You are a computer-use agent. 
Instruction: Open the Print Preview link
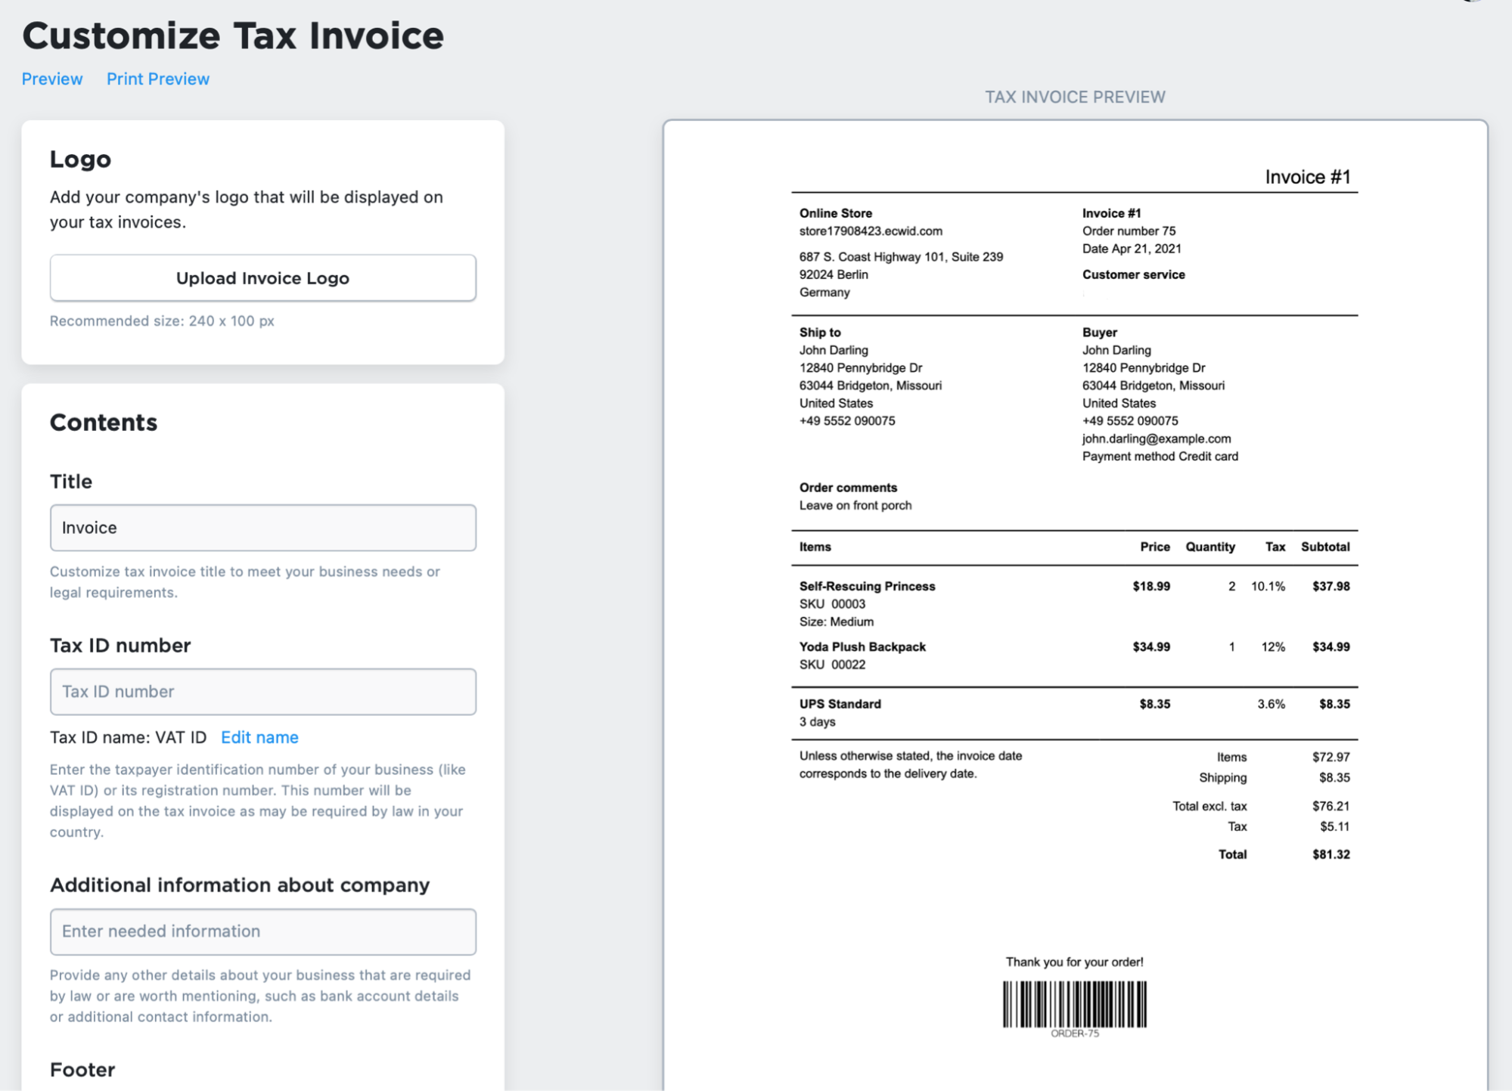157,79
